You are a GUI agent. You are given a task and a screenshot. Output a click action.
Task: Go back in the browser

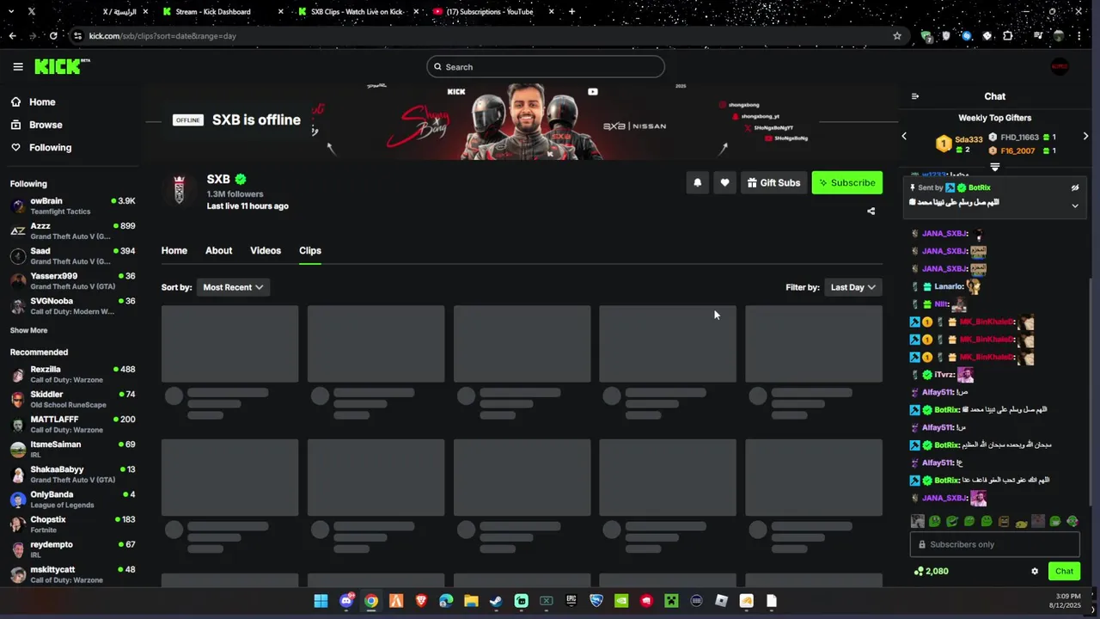coord(12,36)
